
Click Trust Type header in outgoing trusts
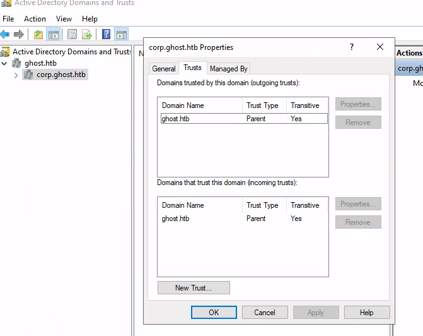click(264, 105)
